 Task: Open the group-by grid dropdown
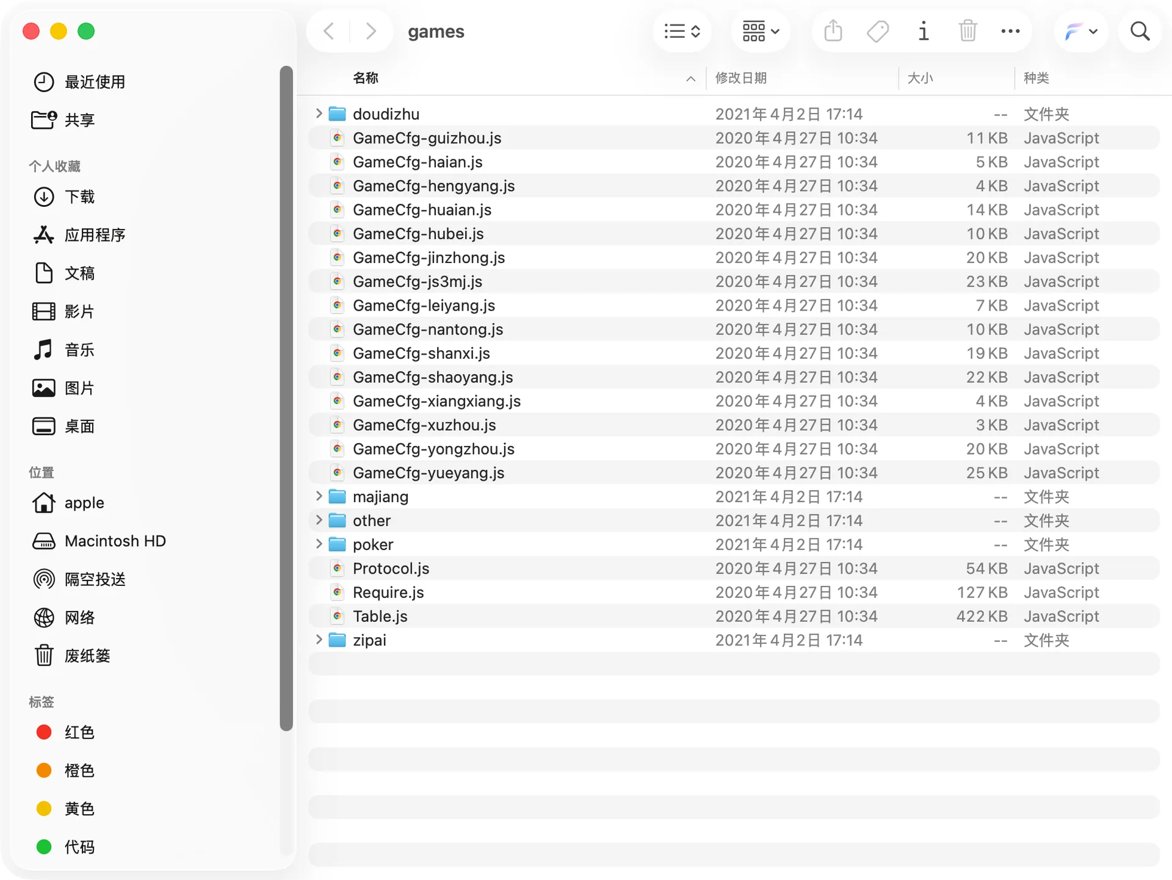[761, 31]
